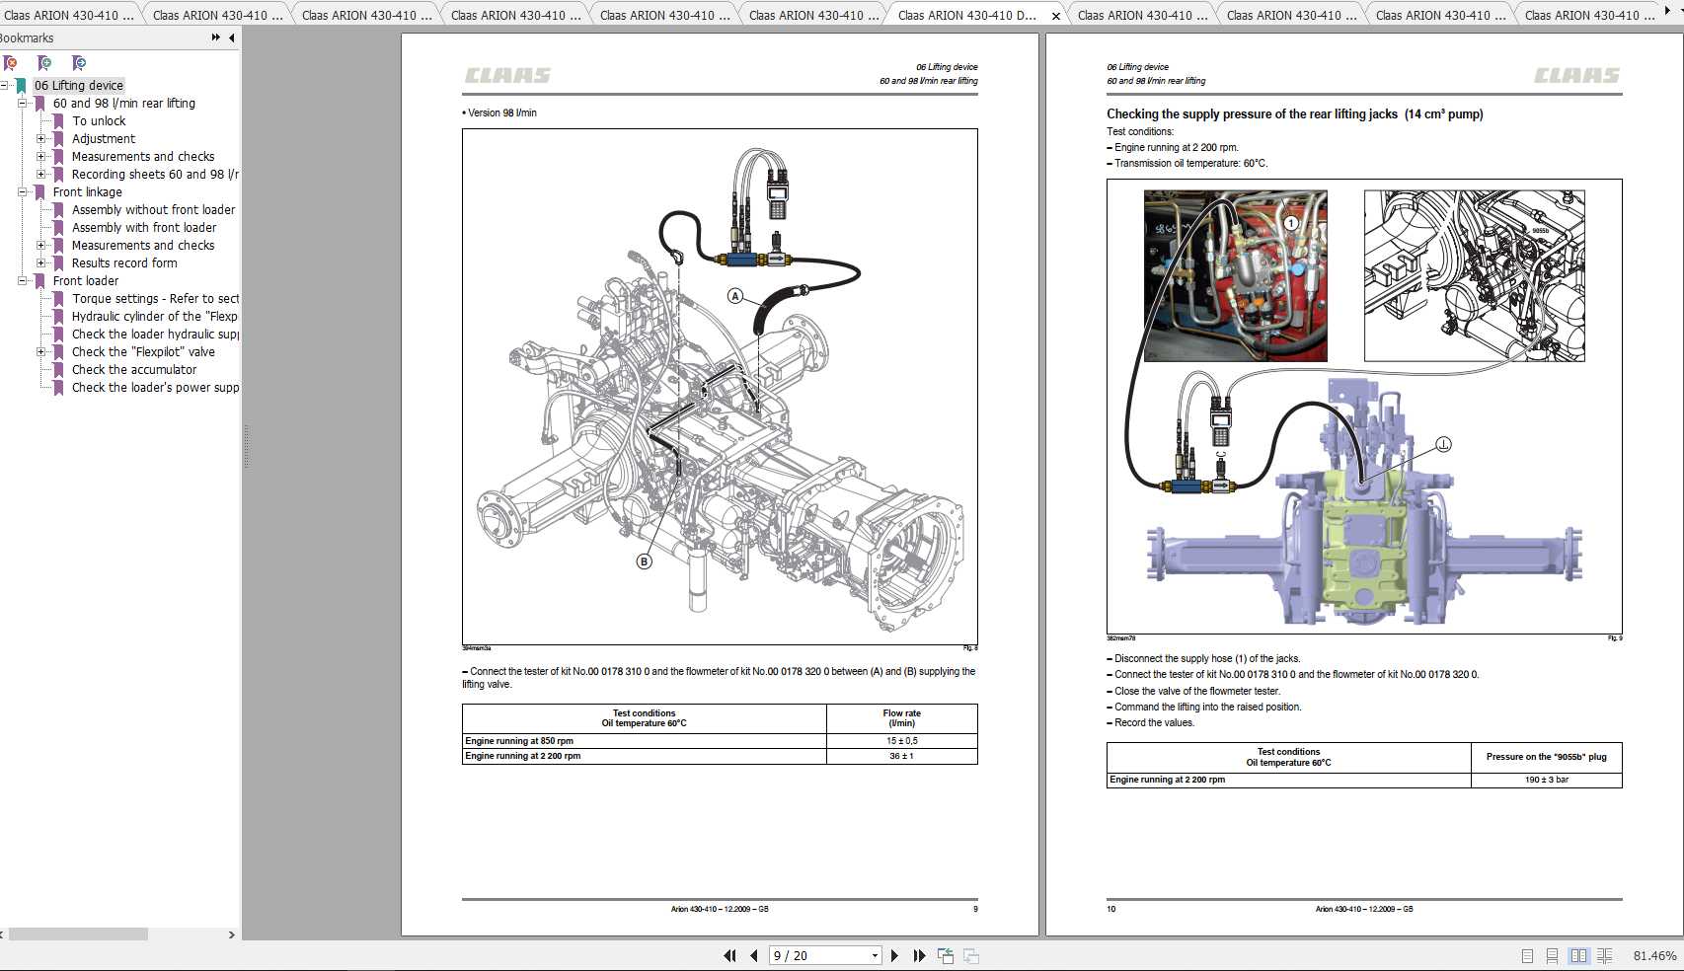Expand Front linkage Measurements and checks

click(x=41, y=246)
